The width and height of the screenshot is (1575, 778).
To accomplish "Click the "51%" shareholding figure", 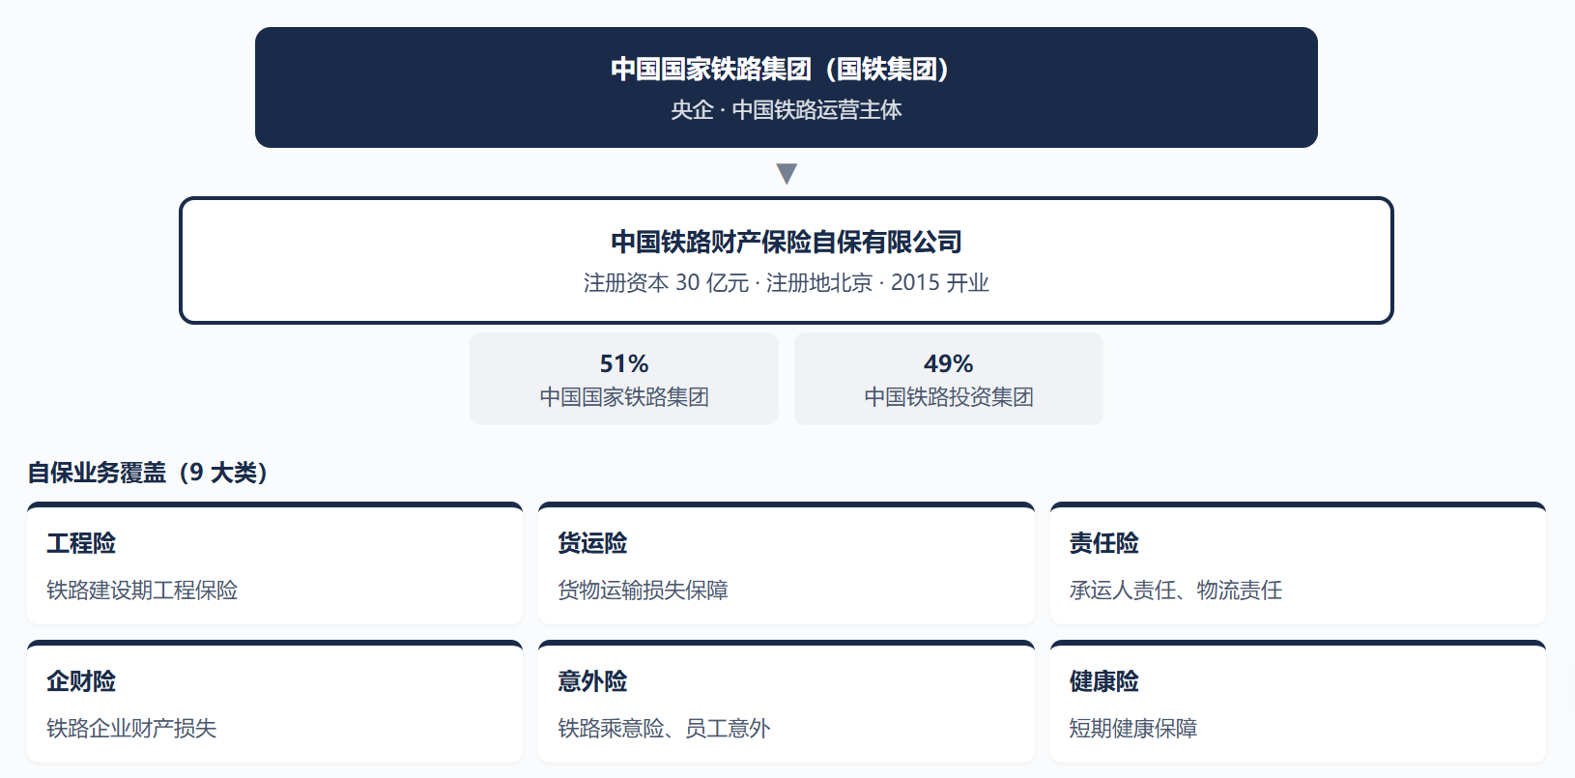I will 624,364.
